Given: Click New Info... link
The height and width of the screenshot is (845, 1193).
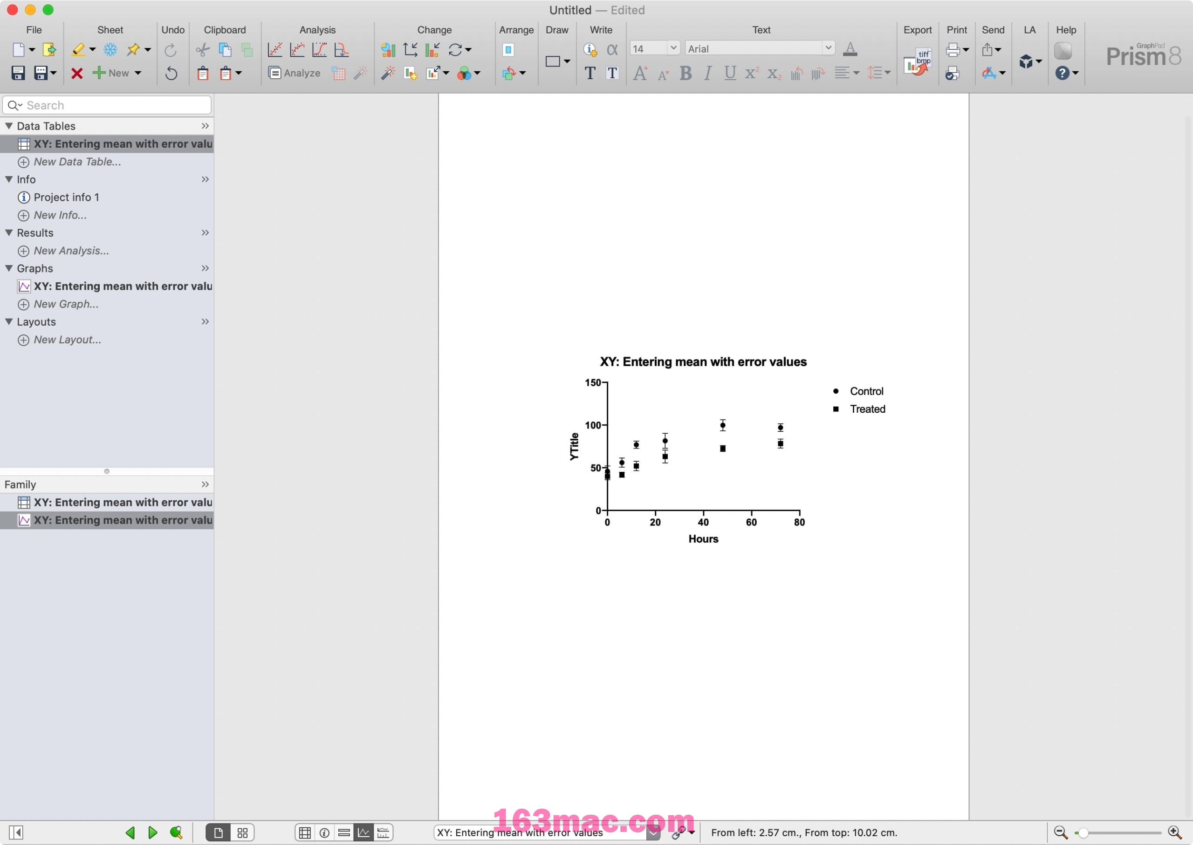Looking at the screenshot, I should (60, 215).
